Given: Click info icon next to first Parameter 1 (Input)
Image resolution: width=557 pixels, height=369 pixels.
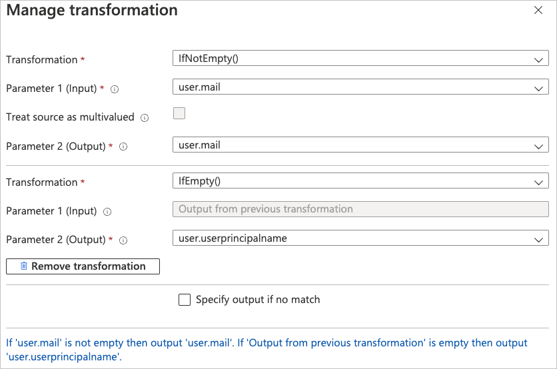Looking at the screenshot, I should coord(115,89).
